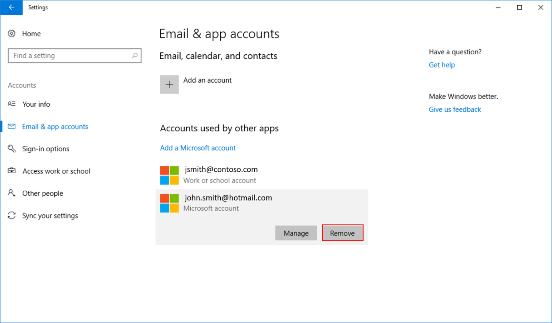Click the Add an account label
This screenshot has height=323, width=552.
coord(207,80)
